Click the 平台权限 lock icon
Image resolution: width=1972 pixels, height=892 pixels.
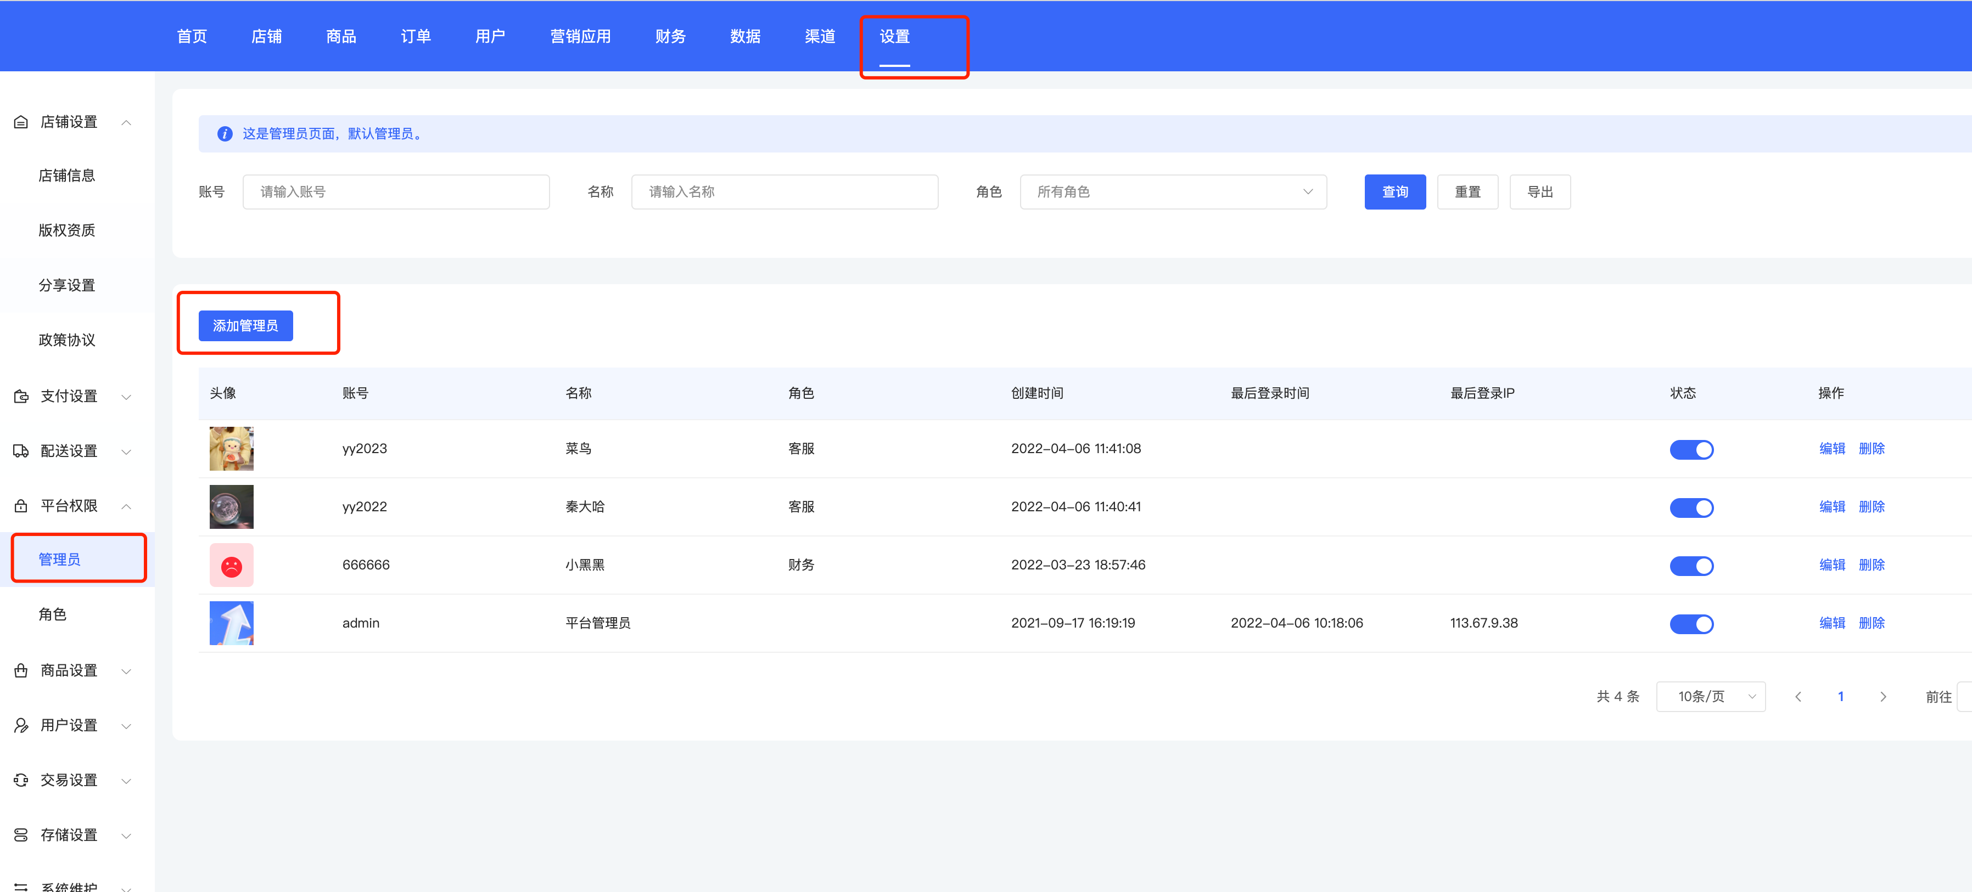click(21, 506)
